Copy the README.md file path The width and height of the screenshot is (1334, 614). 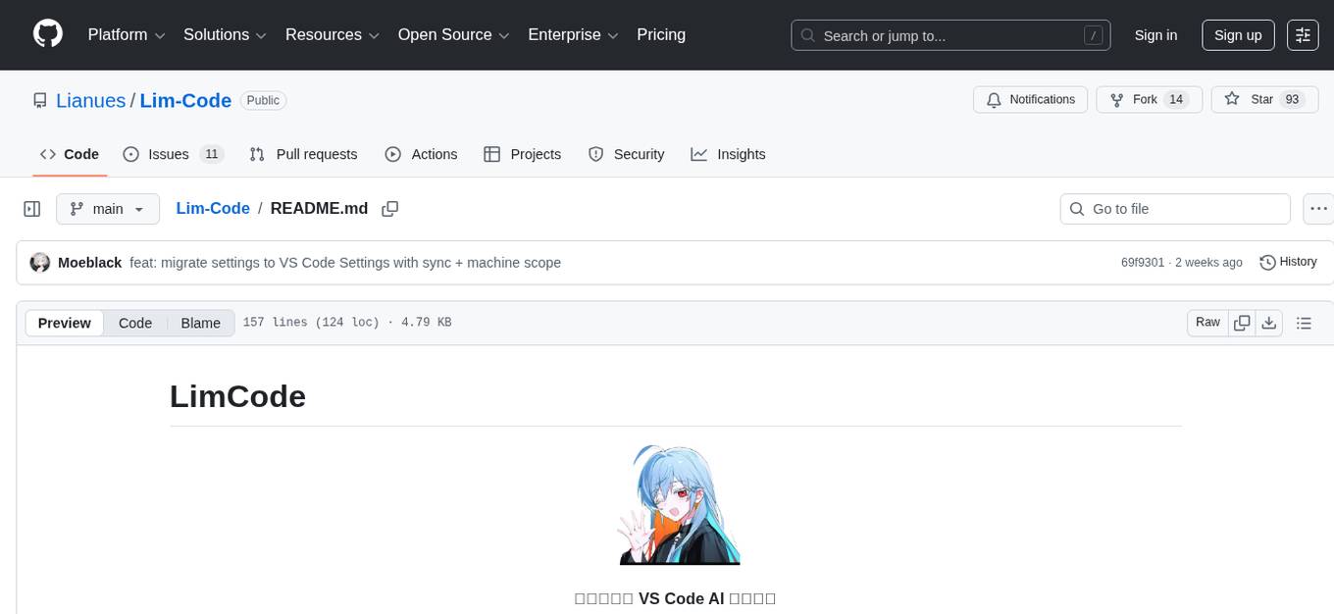pyautogui.click(x=389, y=208)
